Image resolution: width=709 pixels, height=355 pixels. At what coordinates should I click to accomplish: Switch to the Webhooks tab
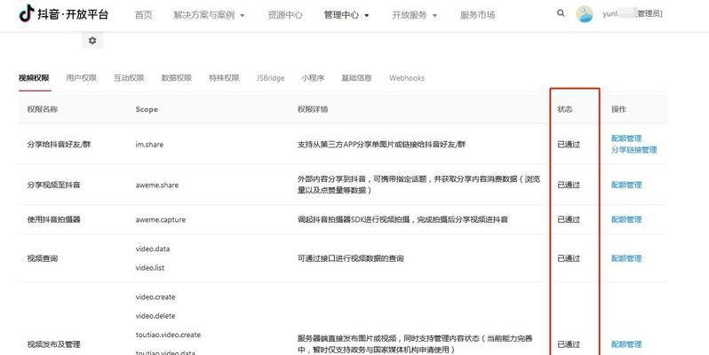[x=407, y=78]
